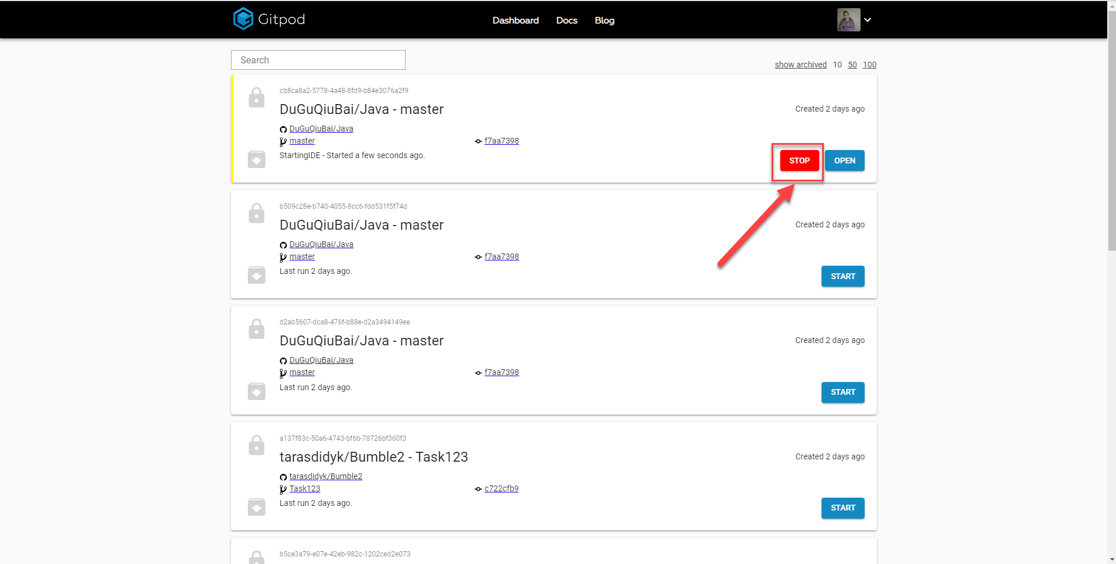Screen dimensions: 1116x564
Task: Click the Gitpod logo in header
Action: (x=269, y=19)
